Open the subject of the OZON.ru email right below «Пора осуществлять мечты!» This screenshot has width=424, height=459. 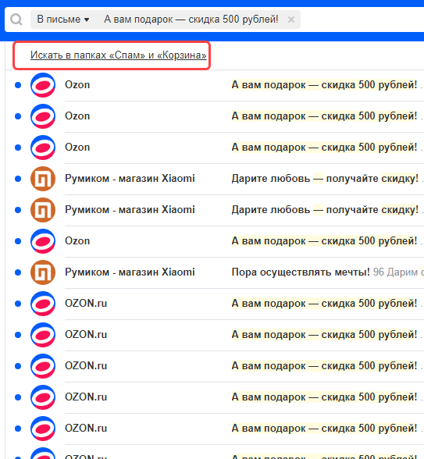point(324,304)
